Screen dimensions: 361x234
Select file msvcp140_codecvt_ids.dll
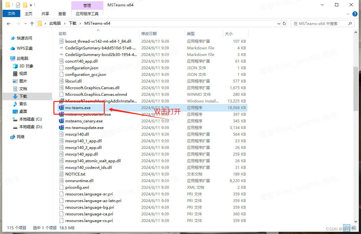tap(89, 167)
